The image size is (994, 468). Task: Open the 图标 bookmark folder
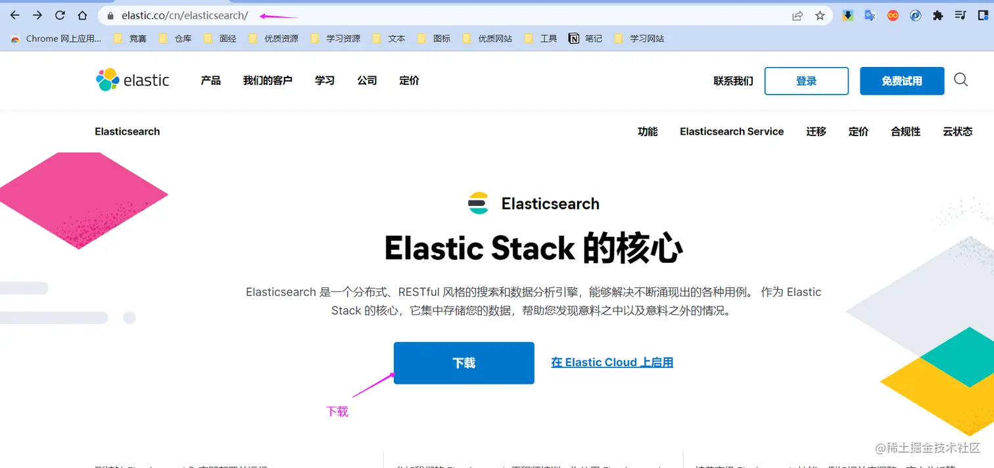[x=434, y=39]
